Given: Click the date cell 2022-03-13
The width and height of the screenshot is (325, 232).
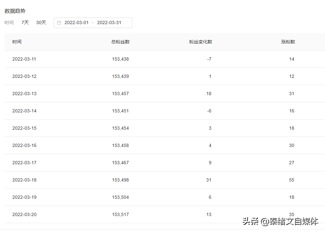Looking at the screenshot, I should [24, 94].
